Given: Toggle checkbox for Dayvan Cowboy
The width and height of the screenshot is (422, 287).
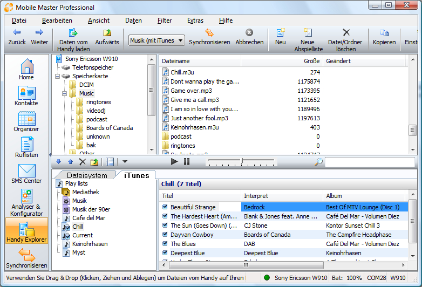Looking at the screenshot, I should point(165,235).
